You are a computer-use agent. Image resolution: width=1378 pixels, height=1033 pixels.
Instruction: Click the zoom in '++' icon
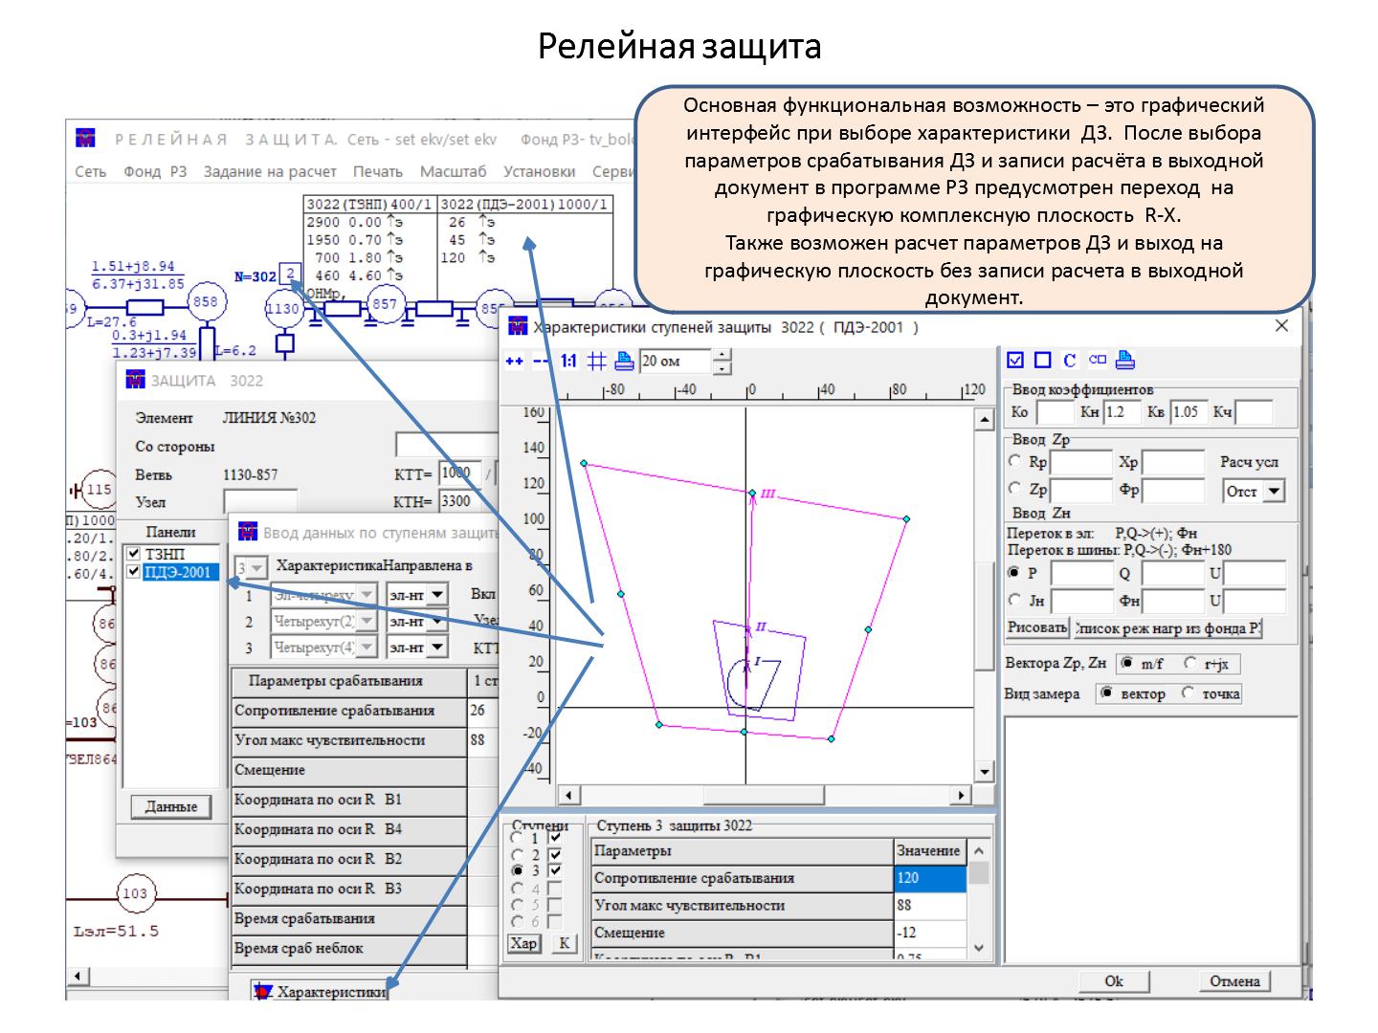click(514, 362)
